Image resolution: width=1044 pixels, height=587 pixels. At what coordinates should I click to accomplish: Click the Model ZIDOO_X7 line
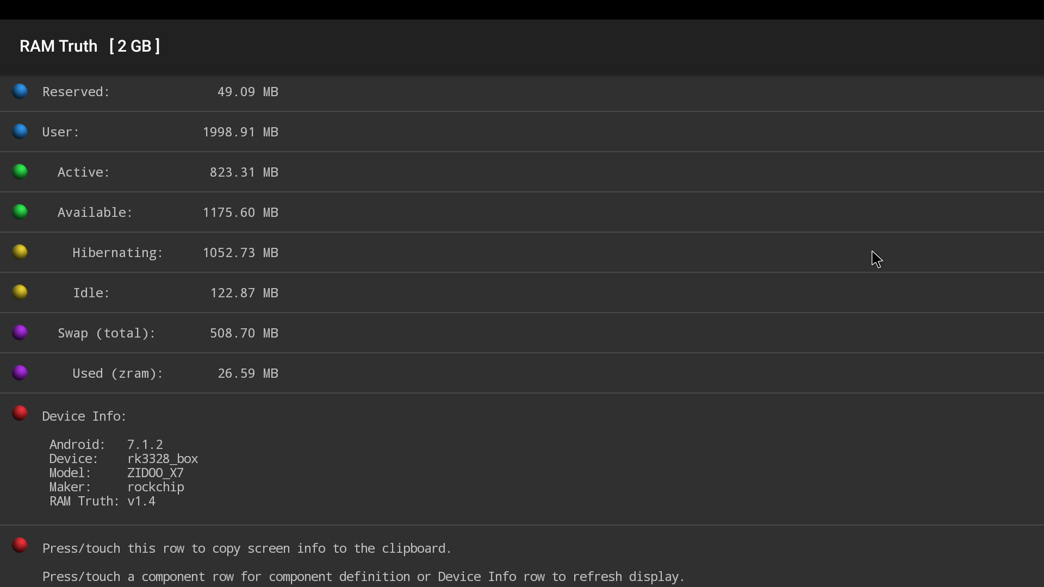click(116, 473)
